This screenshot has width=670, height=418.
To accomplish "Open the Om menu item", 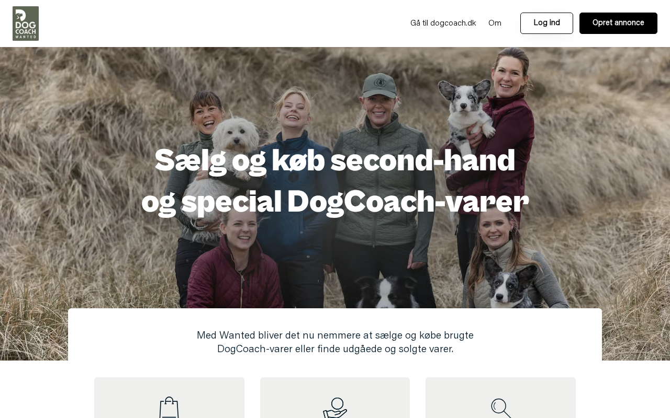I will point(495,23).
